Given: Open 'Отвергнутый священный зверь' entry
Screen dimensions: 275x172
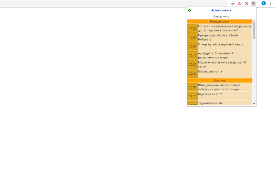Looking at the screenshot, I should pos(225,46).
